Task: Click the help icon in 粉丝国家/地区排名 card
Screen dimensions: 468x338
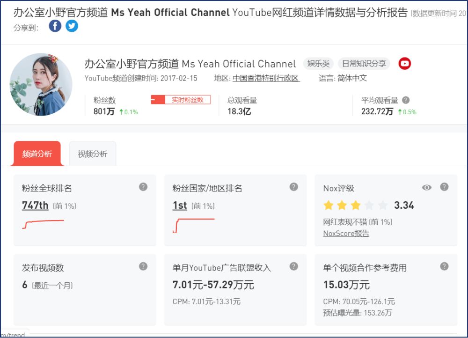Action: coord(294,187)
